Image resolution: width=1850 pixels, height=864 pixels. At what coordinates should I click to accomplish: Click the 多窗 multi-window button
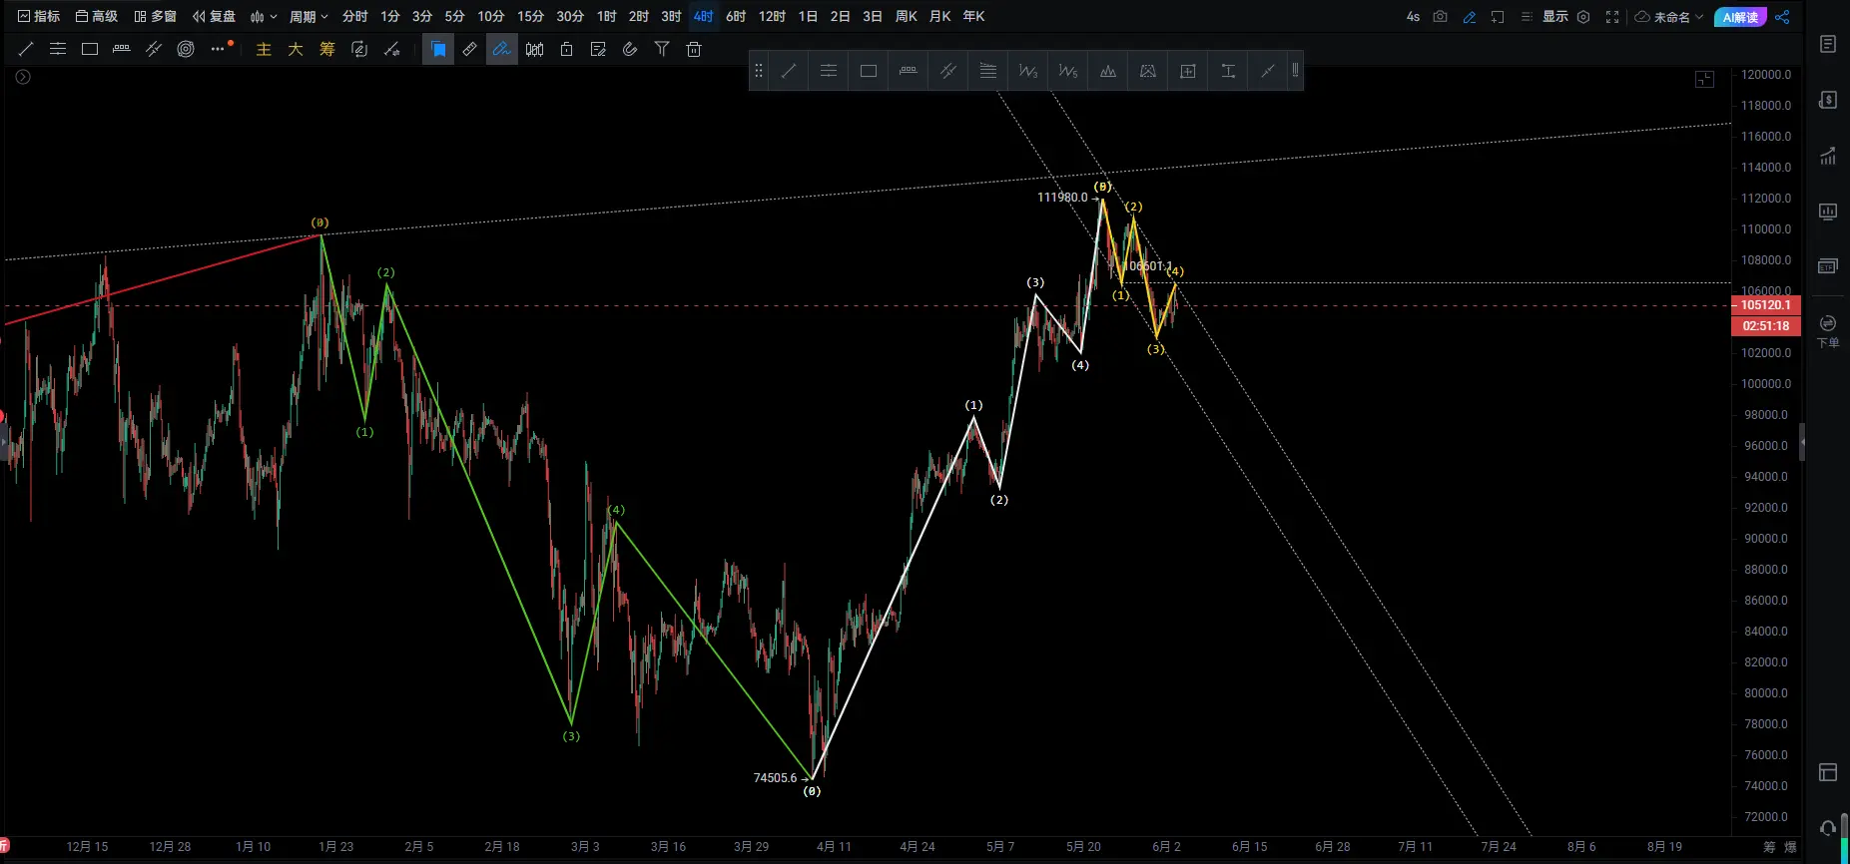click(155, 17)
